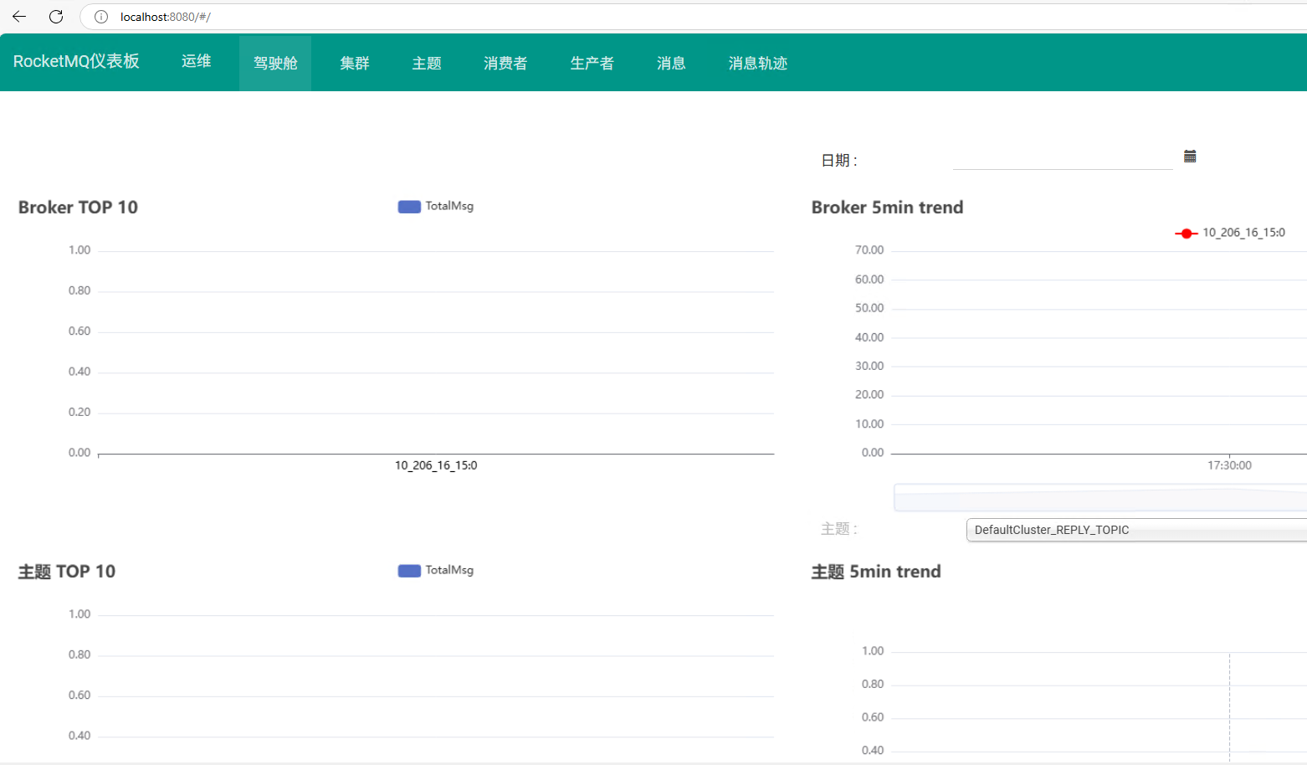Screen dimensions: 1307x765
Task: Select the 消息轨迹 navigation item
Action: pyautogui.click(x=758, y=64)
